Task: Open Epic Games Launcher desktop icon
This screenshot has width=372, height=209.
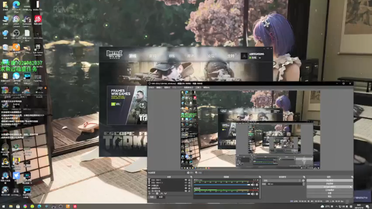Action: click(x=38, y=49)
